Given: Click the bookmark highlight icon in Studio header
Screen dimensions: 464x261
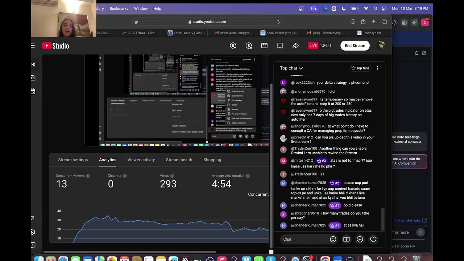Looking at the screenshot, I should click(280, 46).
